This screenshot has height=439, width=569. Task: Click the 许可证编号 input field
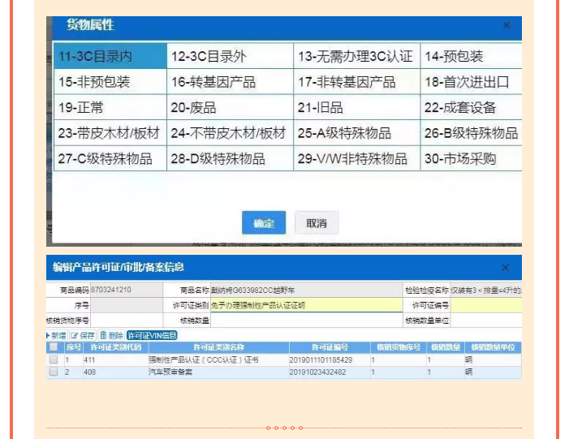pos(486,306)
